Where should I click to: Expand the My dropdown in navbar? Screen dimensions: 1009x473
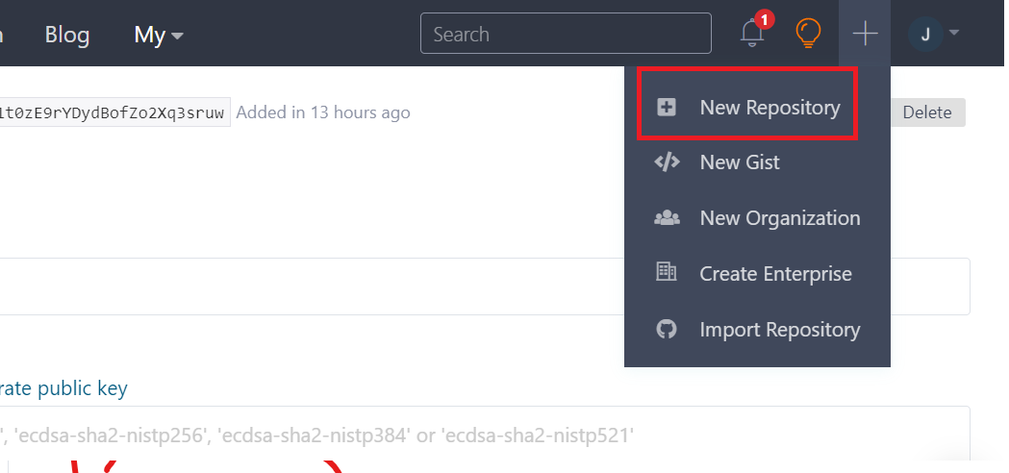(x=159, y=34)
